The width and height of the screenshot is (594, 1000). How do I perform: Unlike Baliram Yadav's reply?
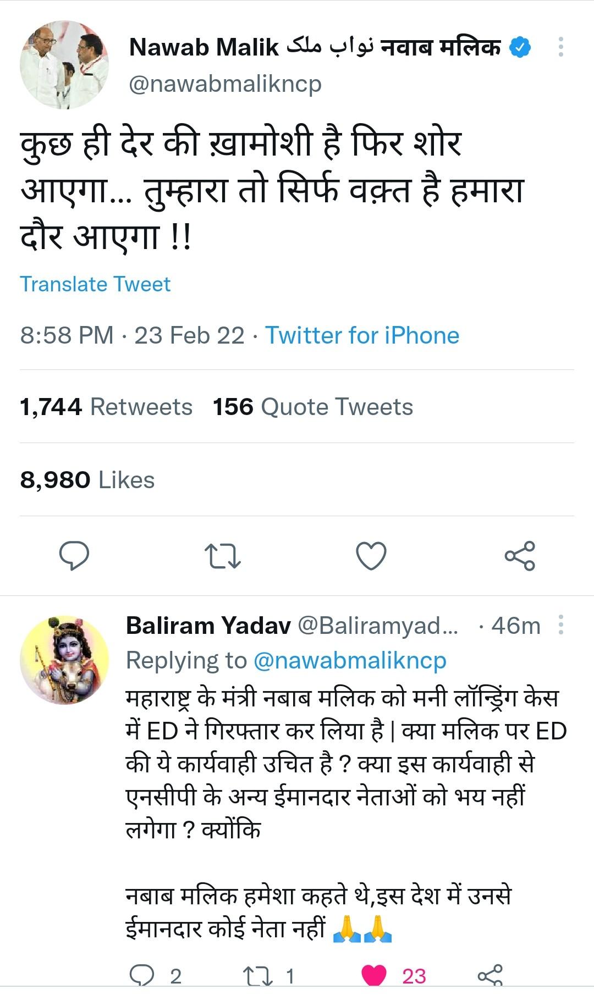[374, 975]
